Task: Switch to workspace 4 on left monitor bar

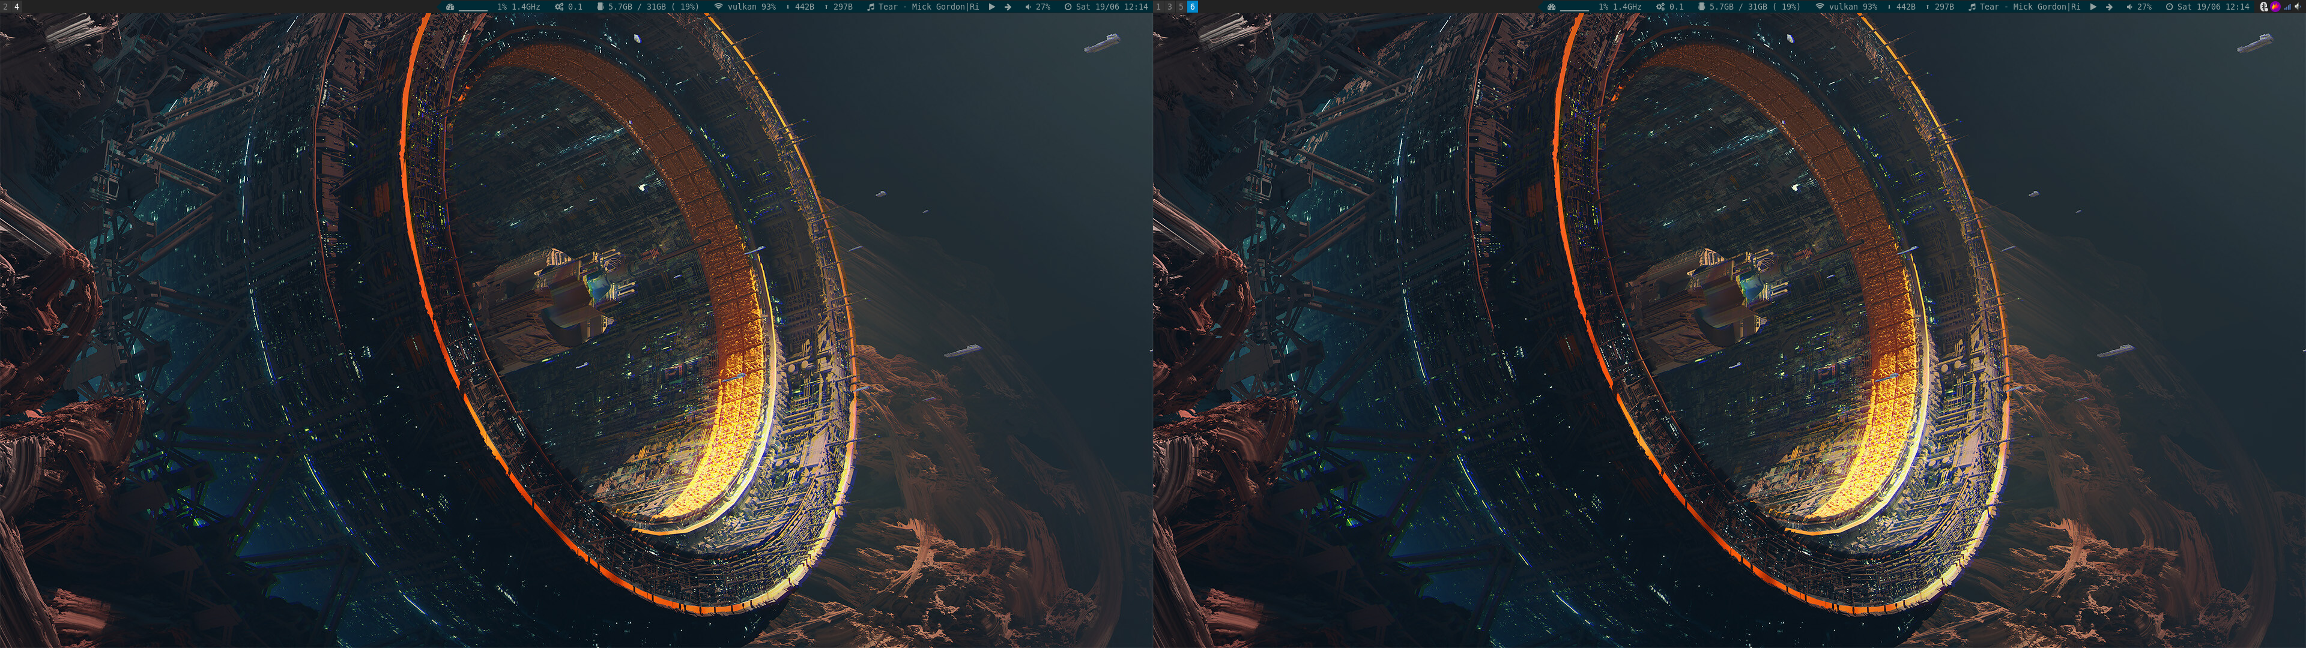Action: (17, 6)
